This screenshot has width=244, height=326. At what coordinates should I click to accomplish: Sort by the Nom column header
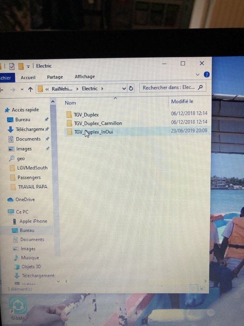pos(70,103)
